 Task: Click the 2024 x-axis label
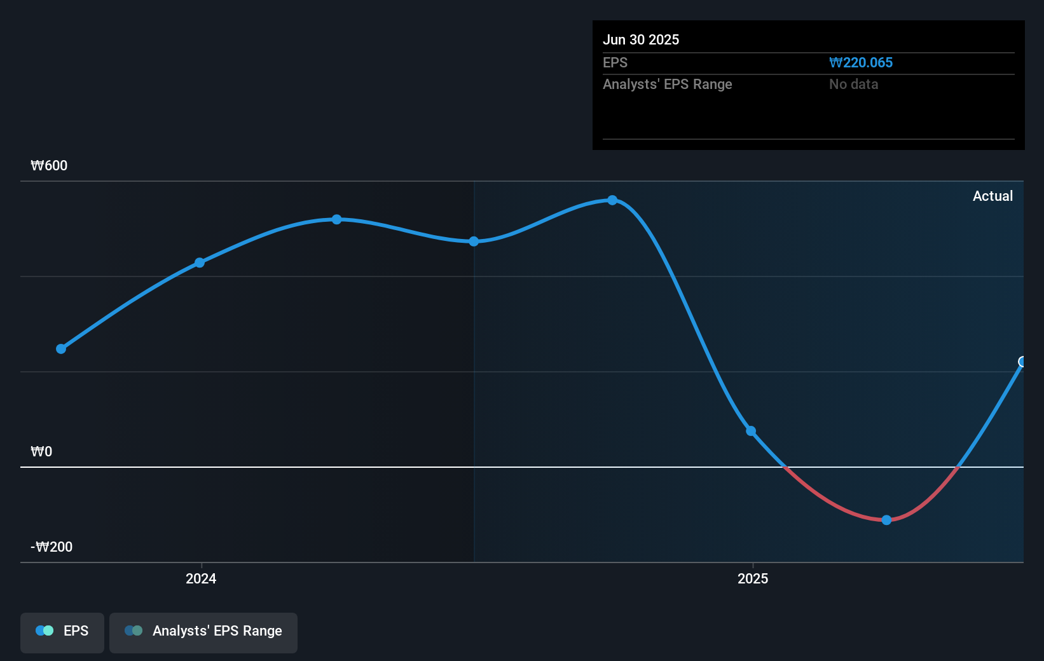coord(201,578)
